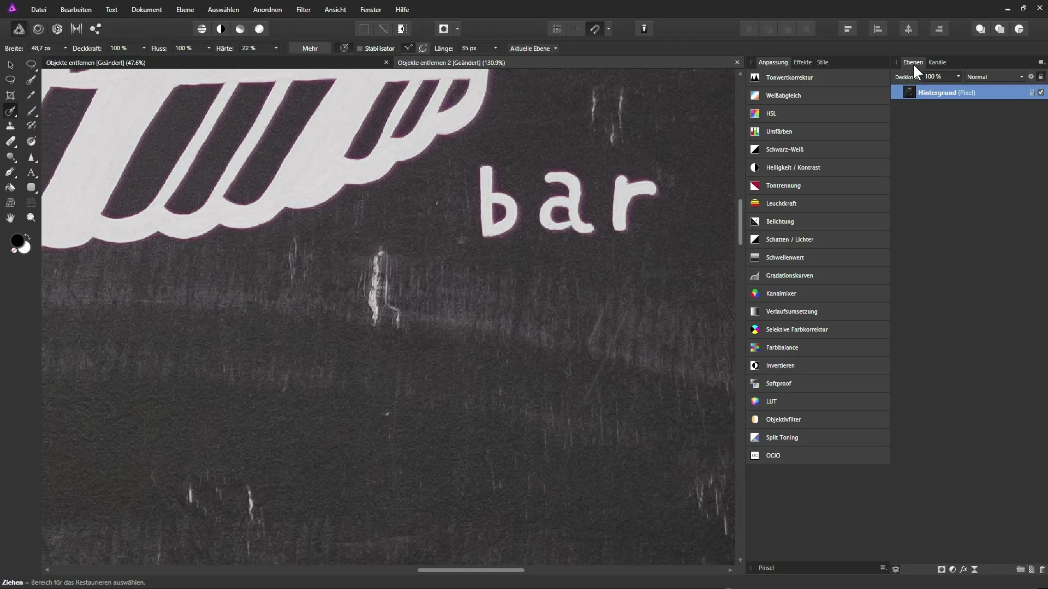Viewport: 1048px width, 589px height.
Task: Toggle visibility of Hintergrund layer
Action: [x=1041, y=93]
